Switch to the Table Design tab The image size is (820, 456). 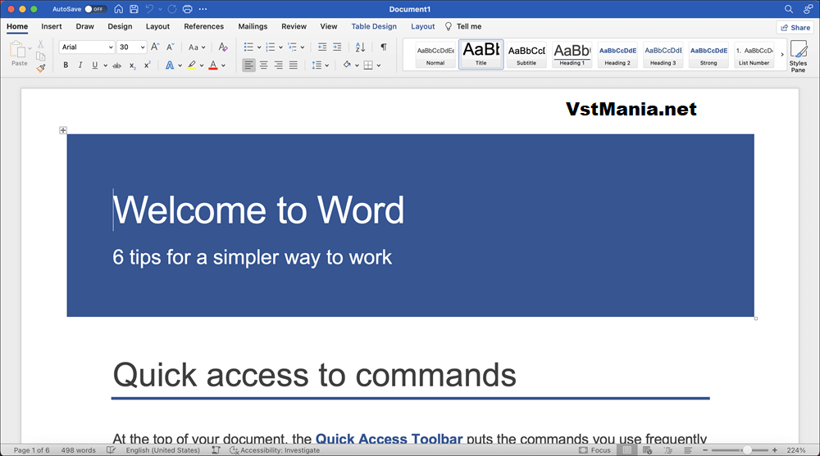click(374, 26)
